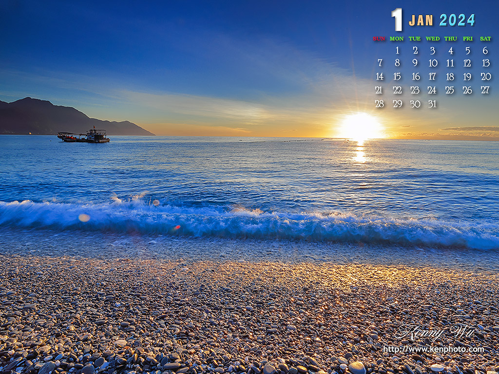Viewport: 499px width, 374px height.
Task: Select date 21 in the calendar
Action: pos(378,90)
